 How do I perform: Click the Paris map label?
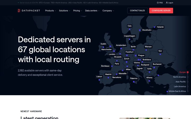pos(117,64)
